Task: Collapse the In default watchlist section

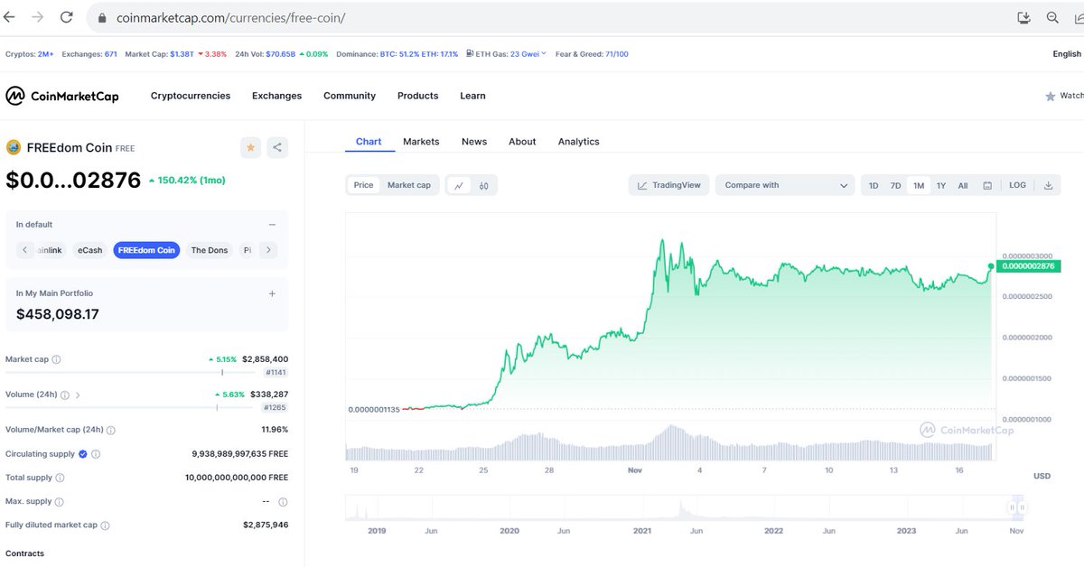Action: (272, 224)
